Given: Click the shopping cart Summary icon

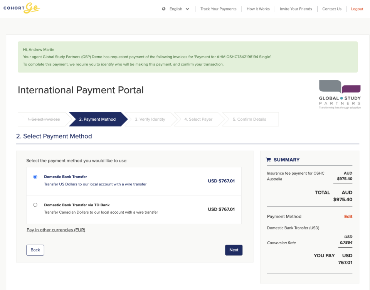Looking at the screenshot, I should click(269, 160).
